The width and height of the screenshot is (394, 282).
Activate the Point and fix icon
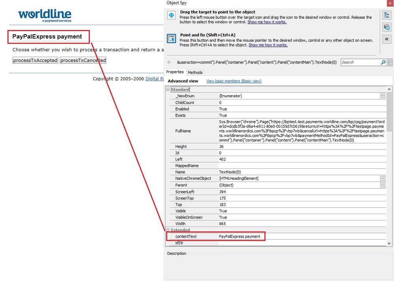(172, 39)
